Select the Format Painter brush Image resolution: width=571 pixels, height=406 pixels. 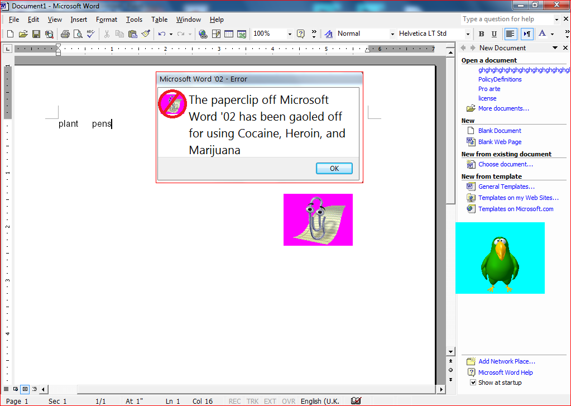146,34
